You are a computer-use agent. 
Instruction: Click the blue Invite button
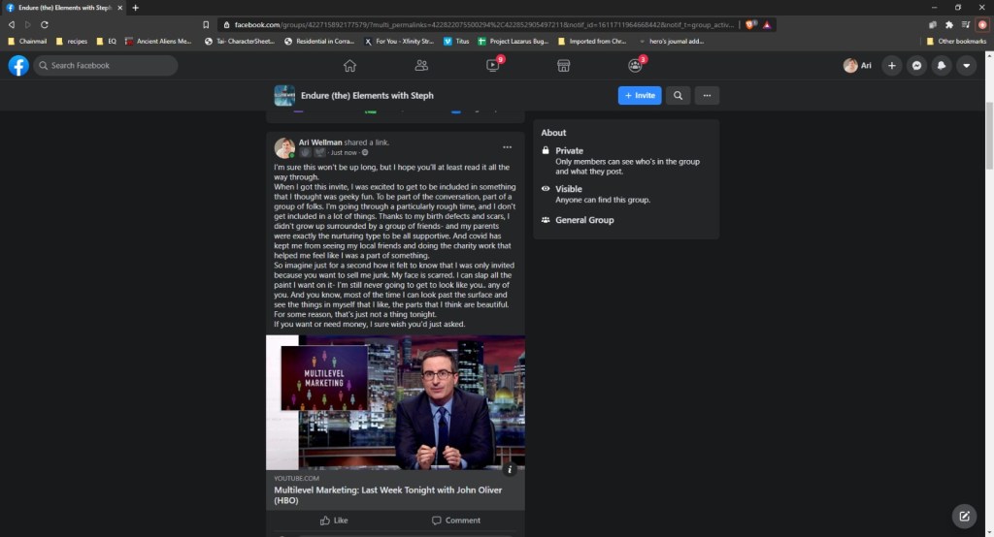click(640, 95)
